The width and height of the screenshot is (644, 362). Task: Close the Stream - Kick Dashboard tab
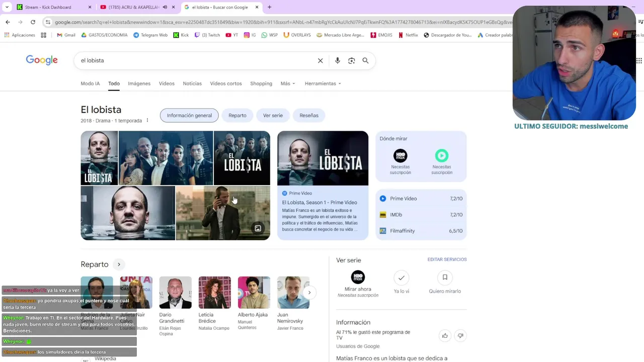click(x=90, y=7)
